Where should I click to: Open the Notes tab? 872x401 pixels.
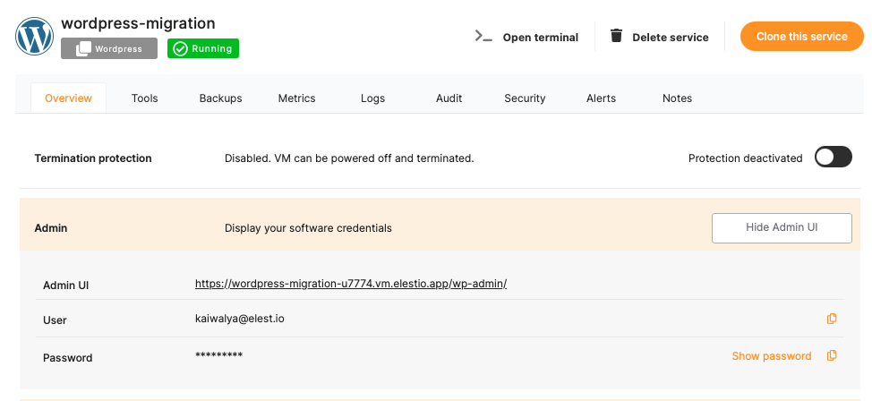[677, 98]
